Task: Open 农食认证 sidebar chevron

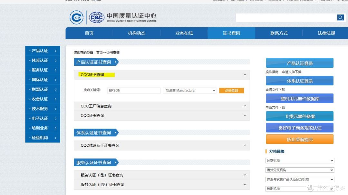Action: (x=55, y=99)
